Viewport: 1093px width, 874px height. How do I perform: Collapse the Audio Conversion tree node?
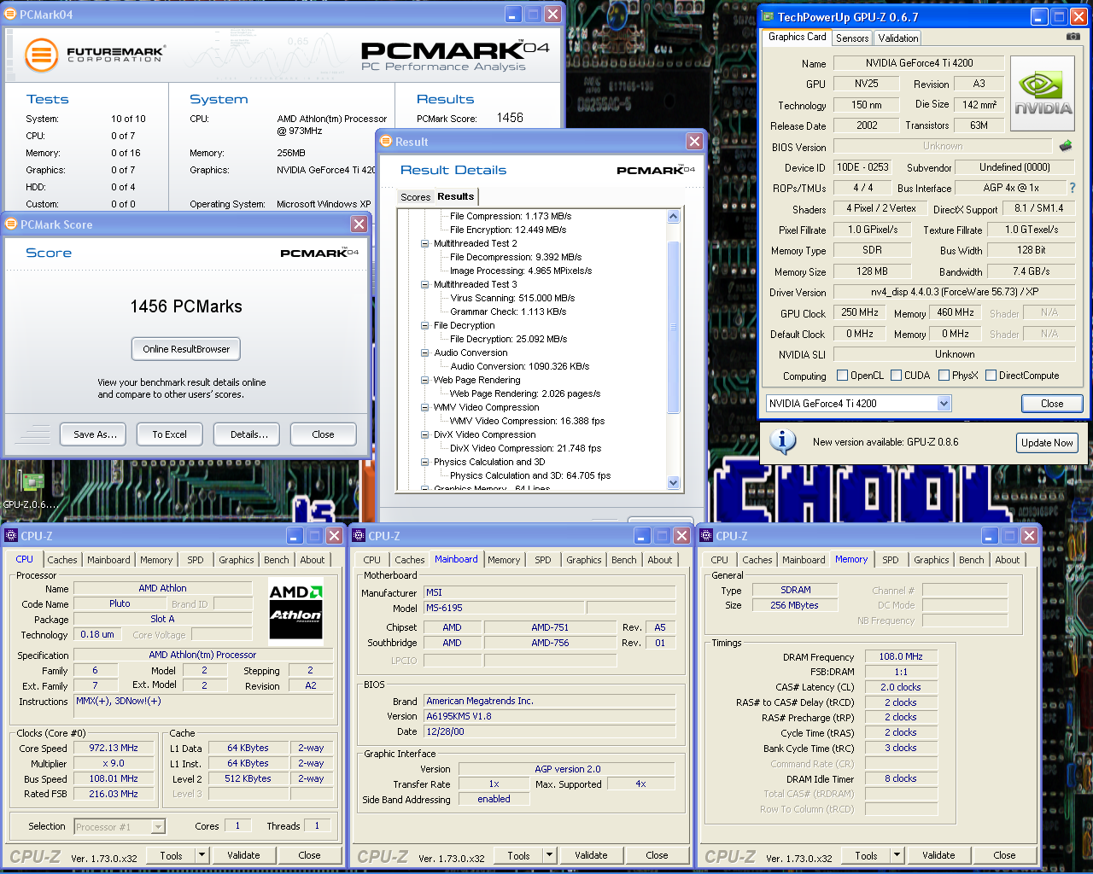pyautogui.click(x=425, y=353)
